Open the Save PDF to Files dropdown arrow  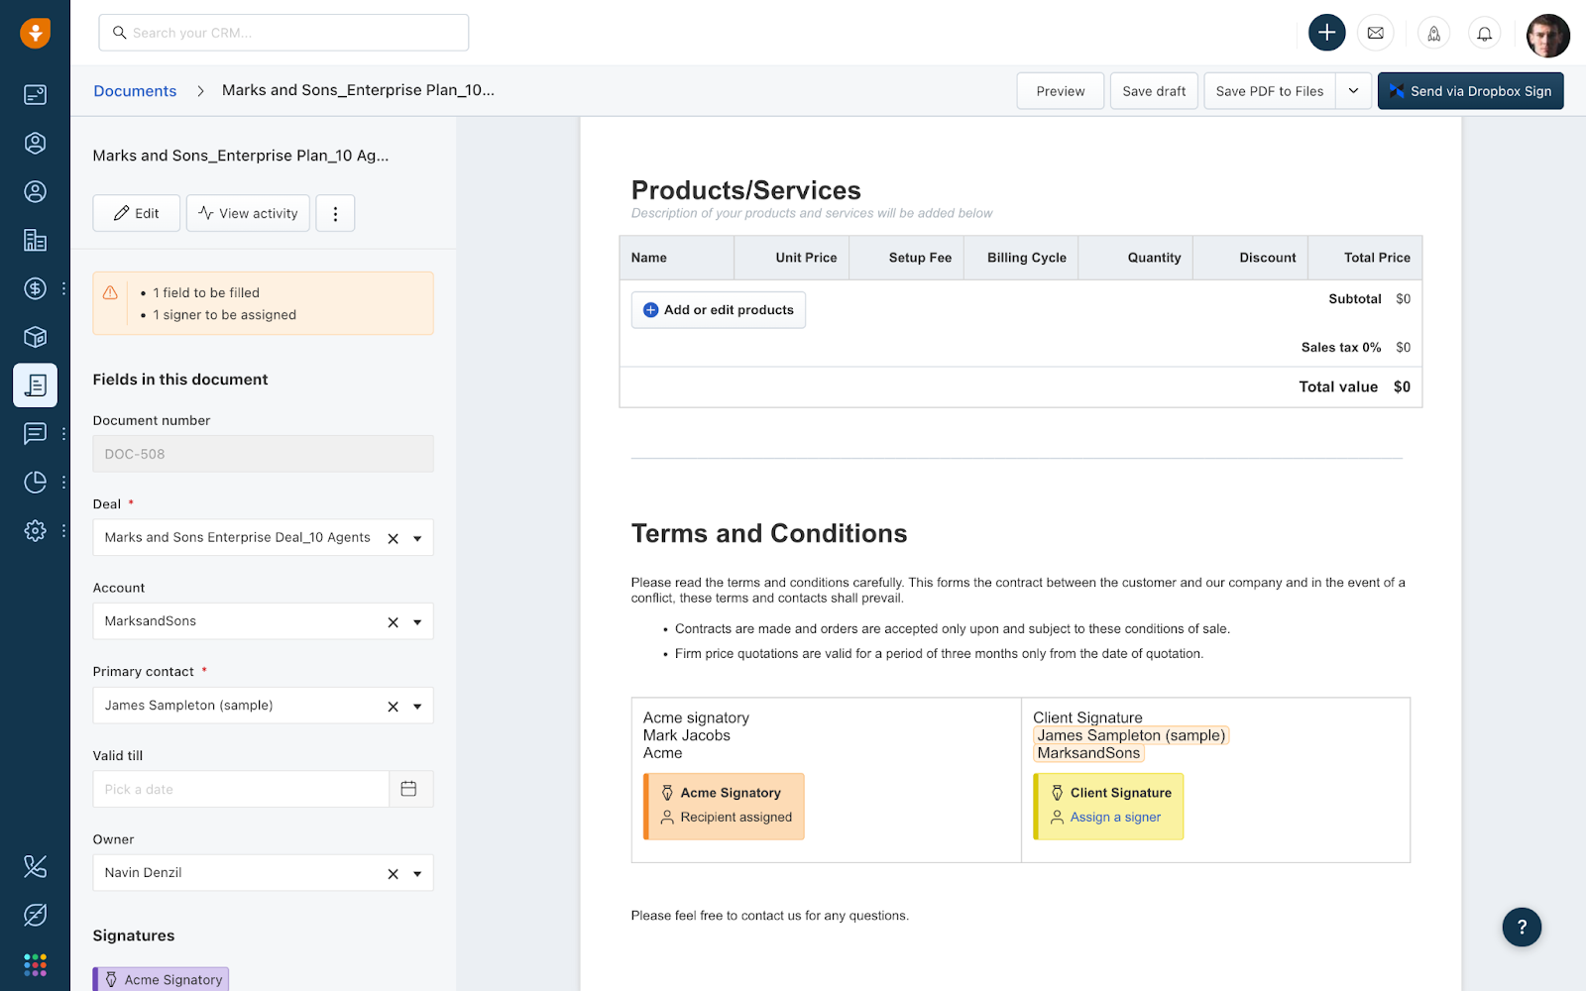pyautogui.click(x=1353, y=91)
